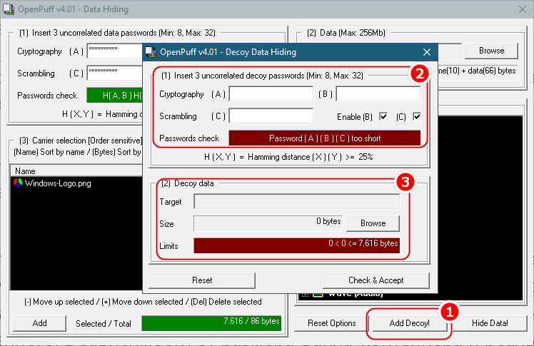Image resolution: width=534 pixels, height=346 pixels.
Task: Click Browse in the Data section of main window
Action: click(491, 51)
